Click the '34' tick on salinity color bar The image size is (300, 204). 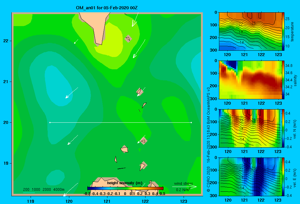[x=287, y=94]
